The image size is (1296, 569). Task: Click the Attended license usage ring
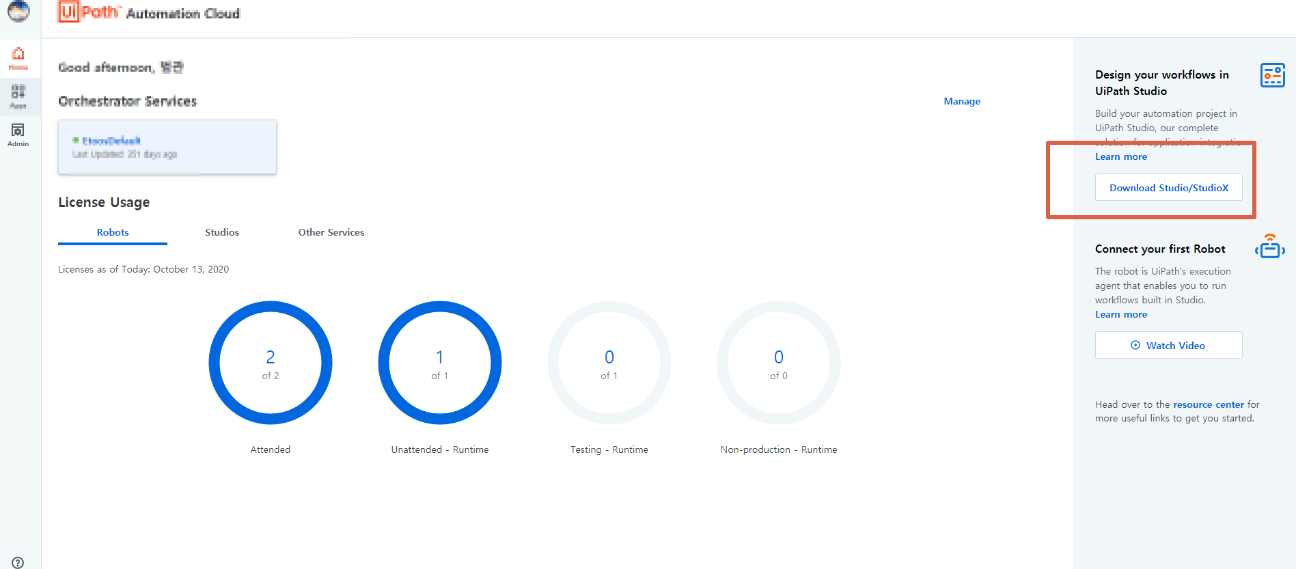pos(271,363)
